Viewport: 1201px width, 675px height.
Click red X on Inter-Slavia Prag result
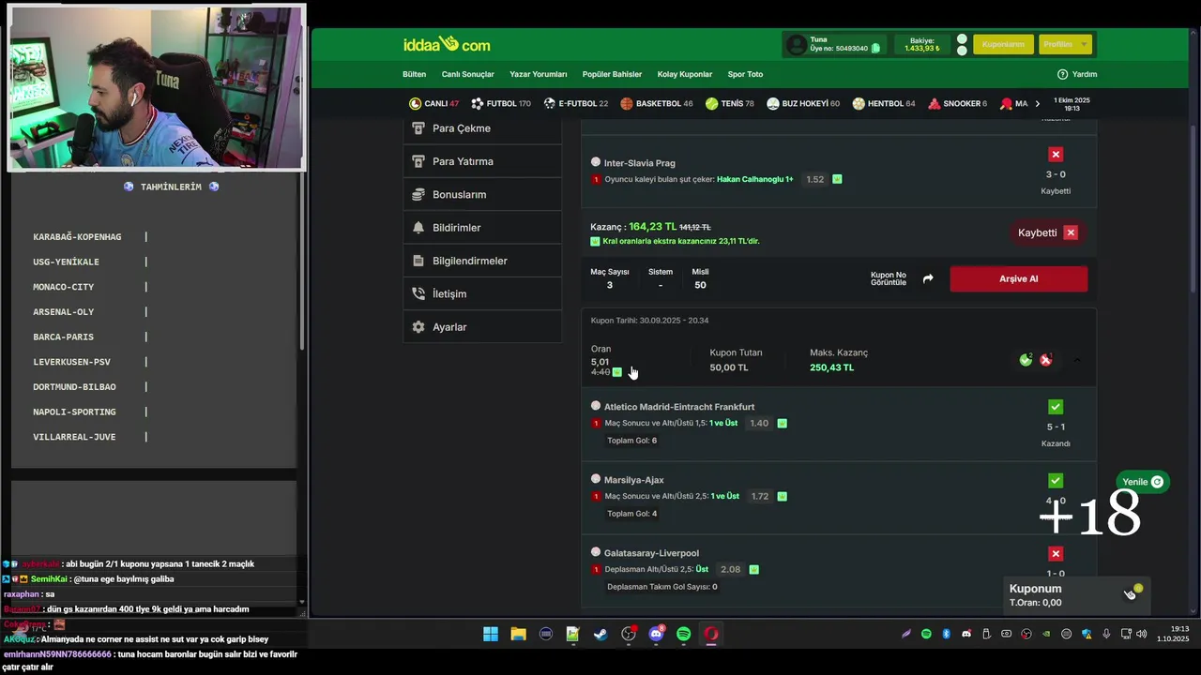[x=1056, y=154]
